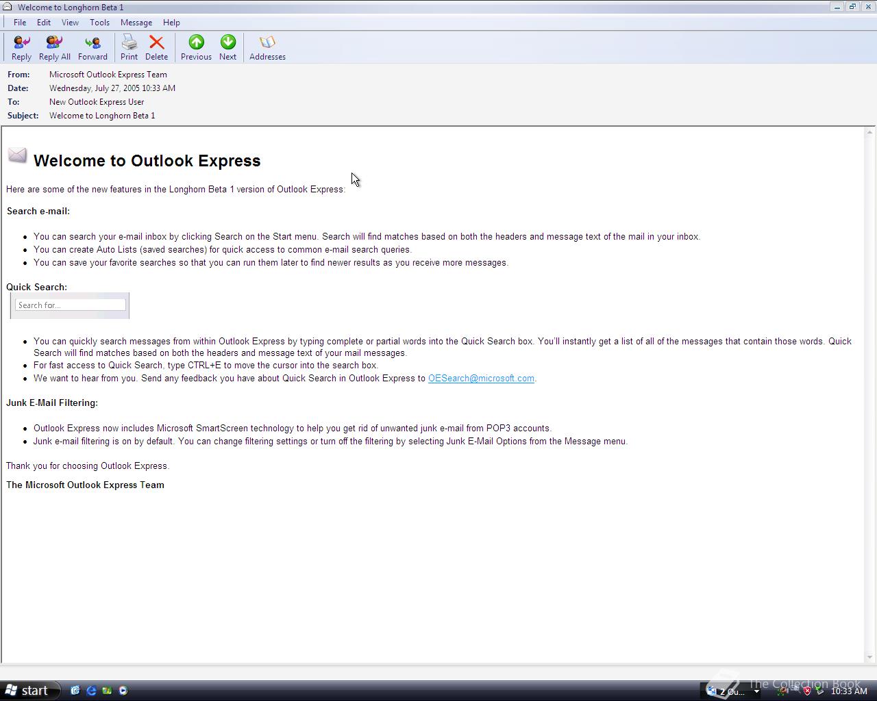Open the File menu
The image size is (877, 701).
[20, 23]
